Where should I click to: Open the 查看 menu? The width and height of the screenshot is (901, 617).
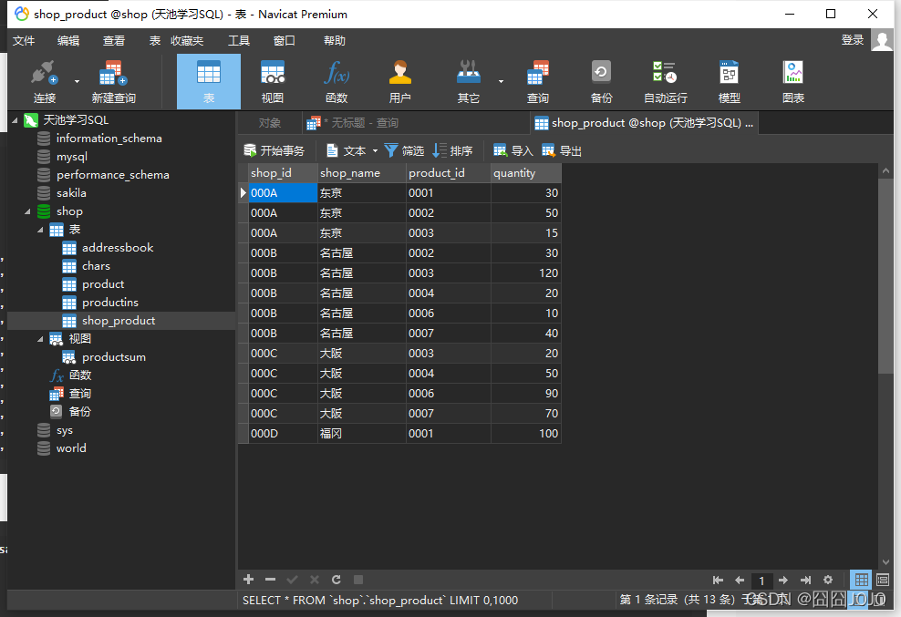pyautogui.click(x=114, y=41)
